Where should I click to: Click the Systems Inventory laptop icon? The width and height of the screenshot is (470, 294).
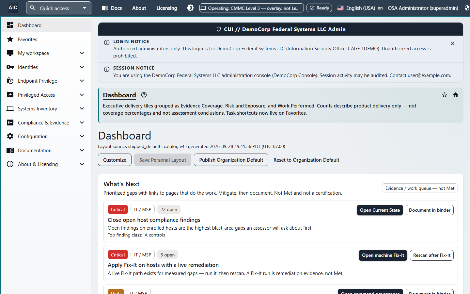10,108
